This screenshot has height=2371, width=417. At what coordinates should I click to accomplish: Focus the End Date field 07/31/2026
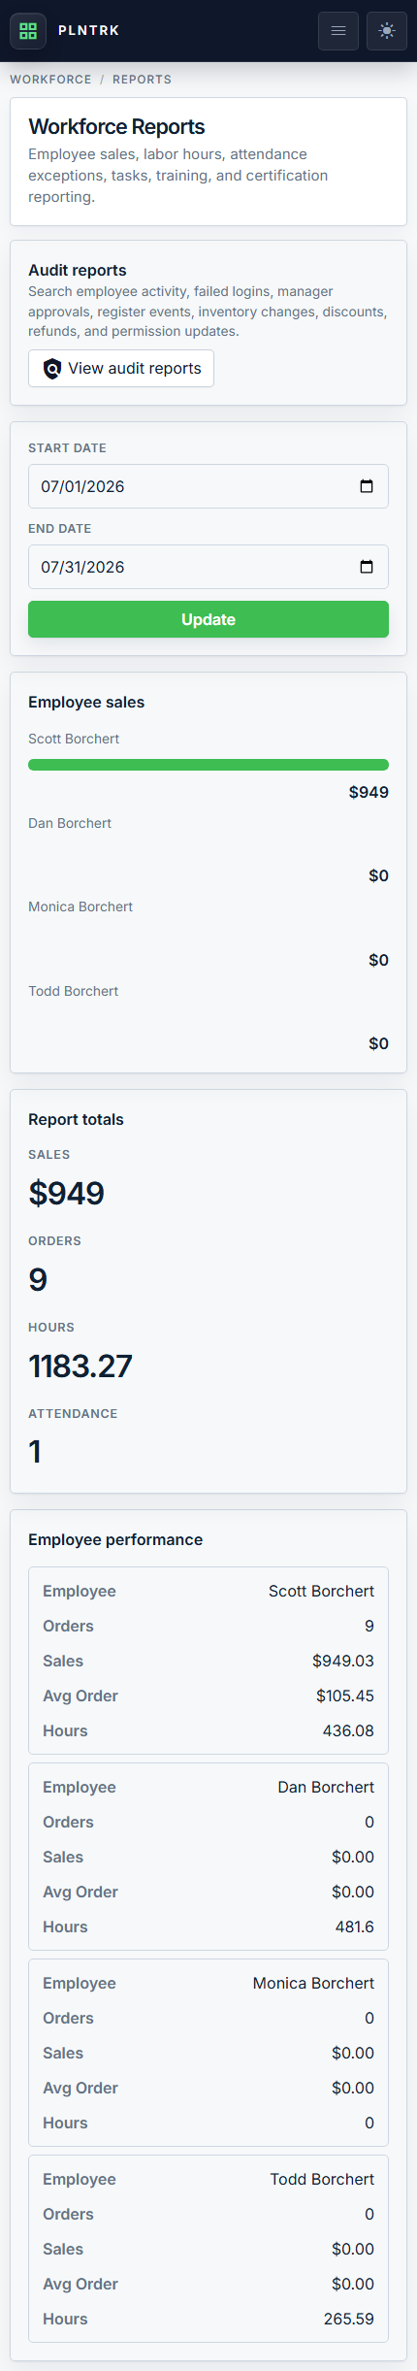(208, 567)
